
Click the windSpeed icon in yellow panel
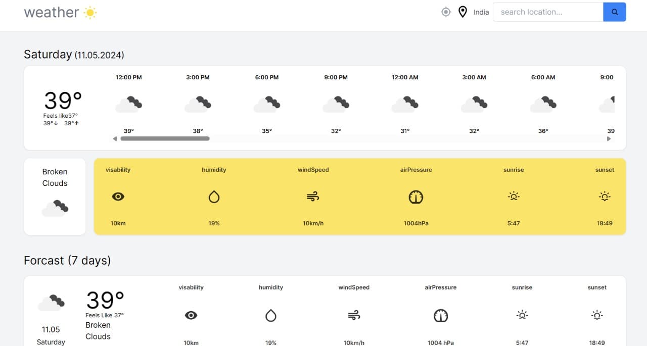point(313,197)
